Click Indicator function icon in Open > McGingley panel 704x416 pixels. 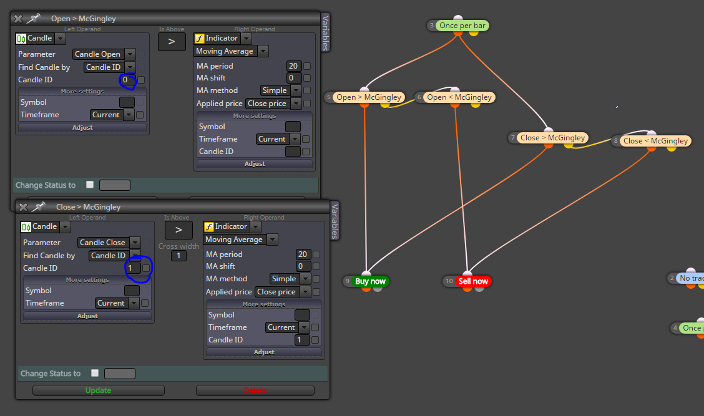pos(199,39)
